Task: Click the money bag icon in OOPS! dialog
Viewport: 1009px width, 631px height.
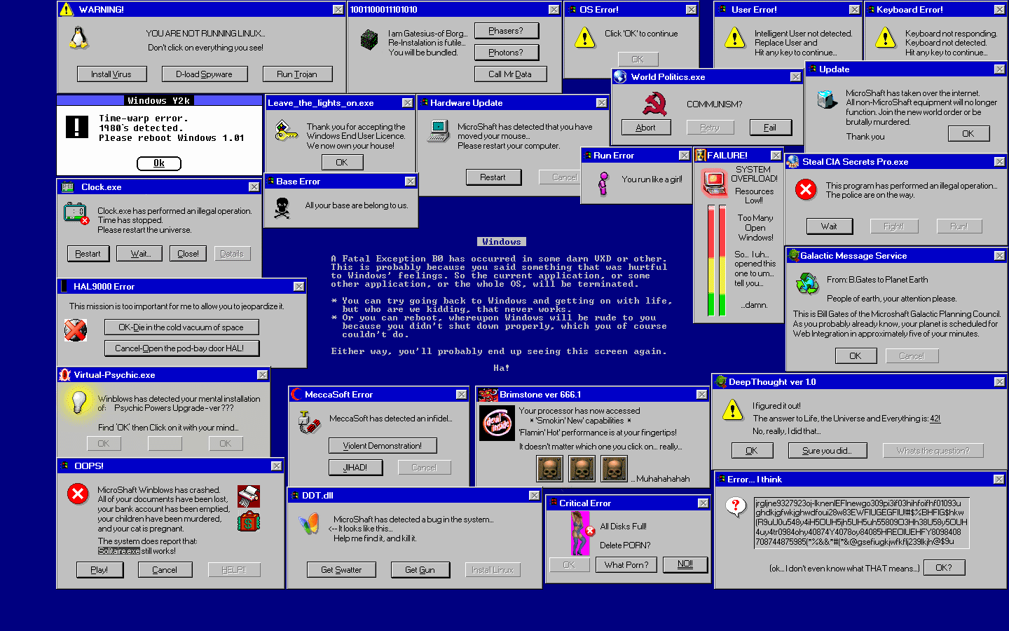Action: tap(249, 522)
